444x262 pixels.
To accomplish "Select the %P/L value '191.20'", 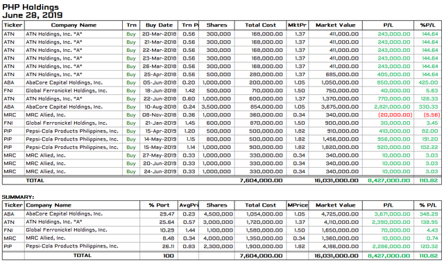I will pos(429,139).
